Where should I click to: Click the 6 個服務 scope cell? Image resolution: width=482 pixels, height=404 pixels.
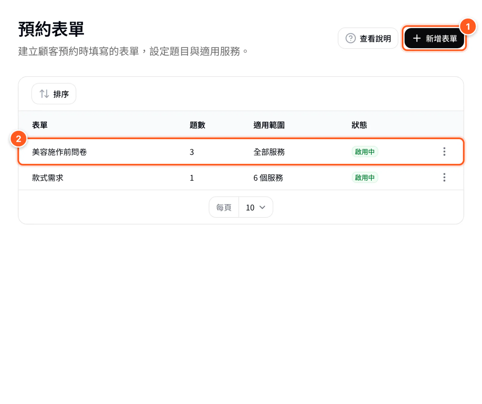tap(268, 178)
